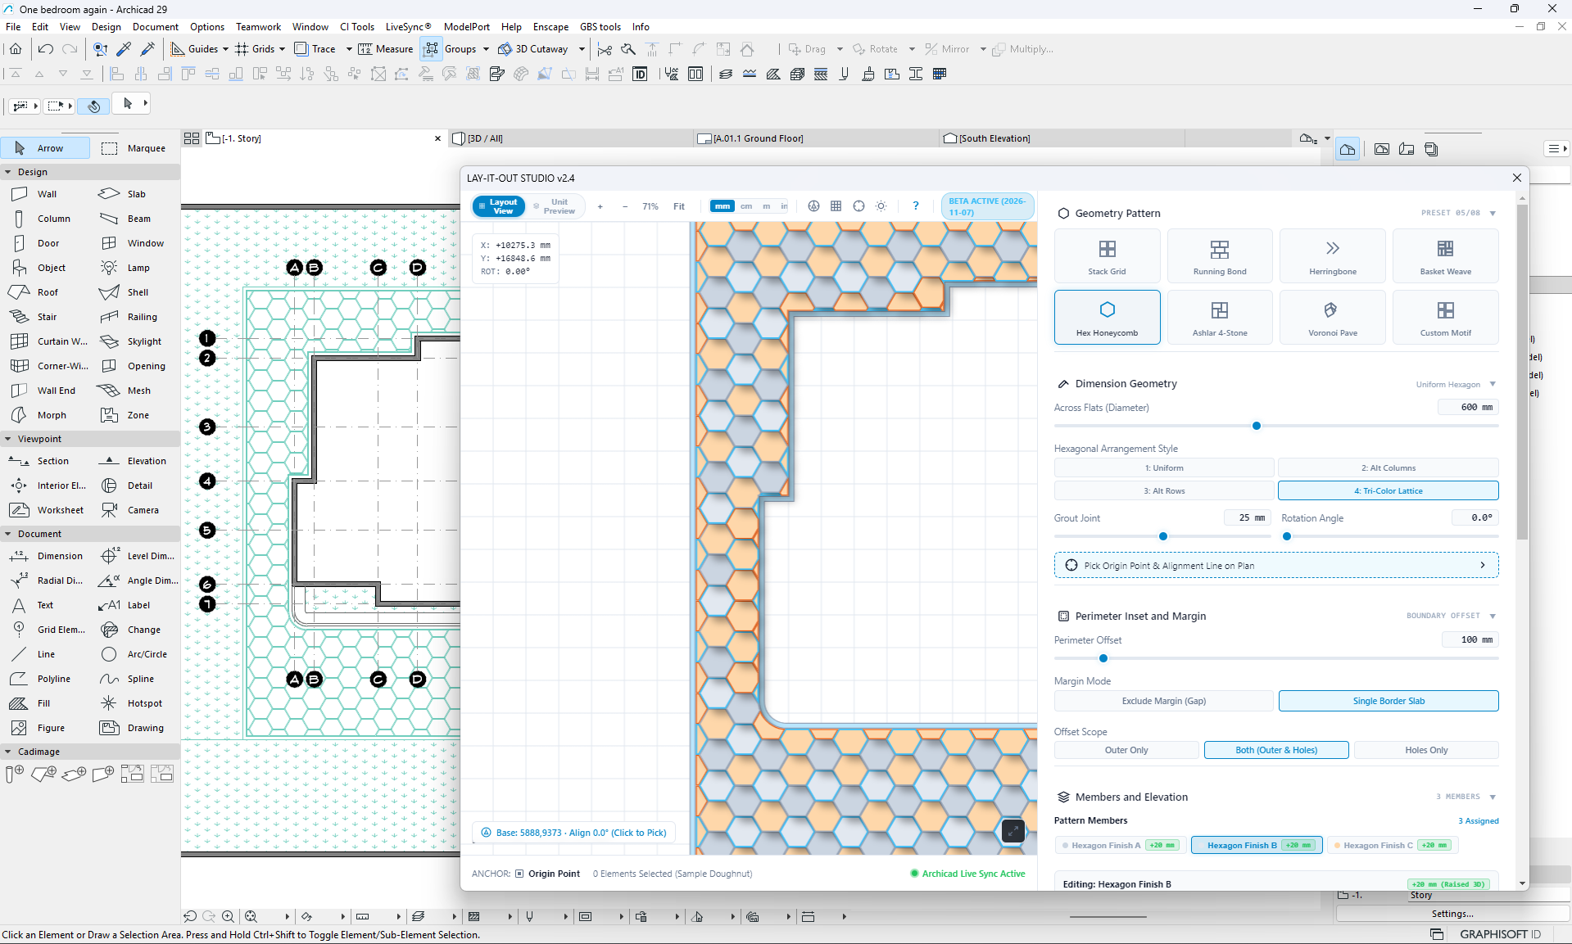Open the Enscape menu
The image size is (1572, 944).
point(550,27)
